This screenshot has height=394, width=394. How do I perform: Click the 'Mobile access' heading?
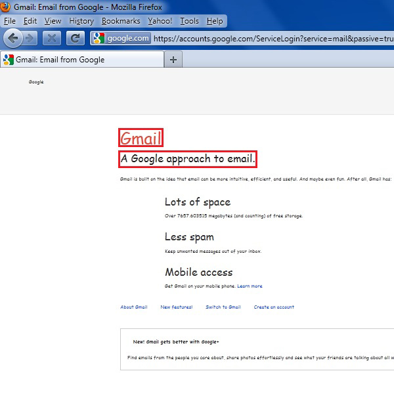pyautogui.click(x=199, y=272)
